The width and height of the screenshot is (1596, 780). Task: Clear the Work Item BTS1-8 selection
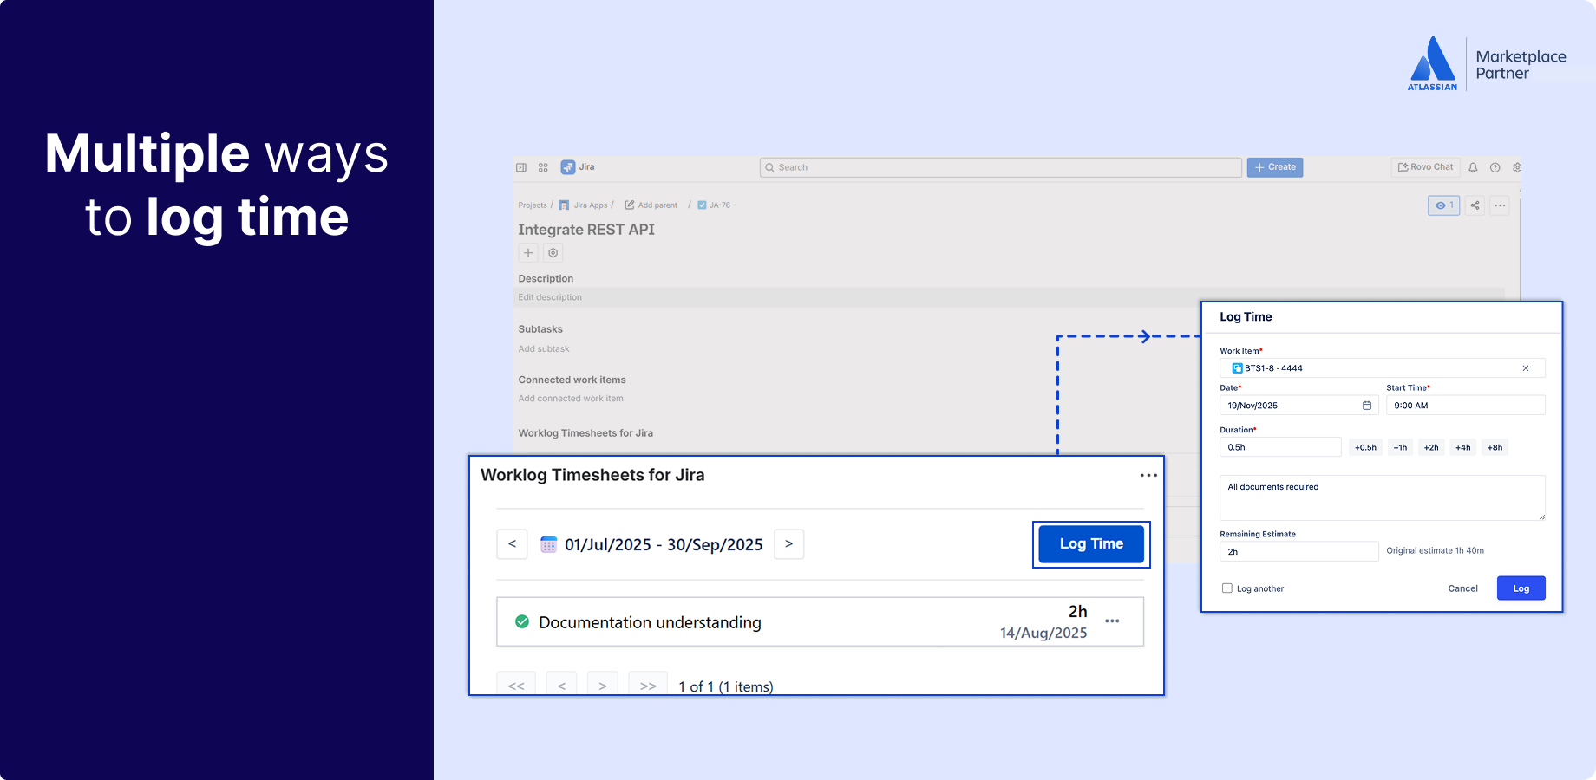(1526, 368)
